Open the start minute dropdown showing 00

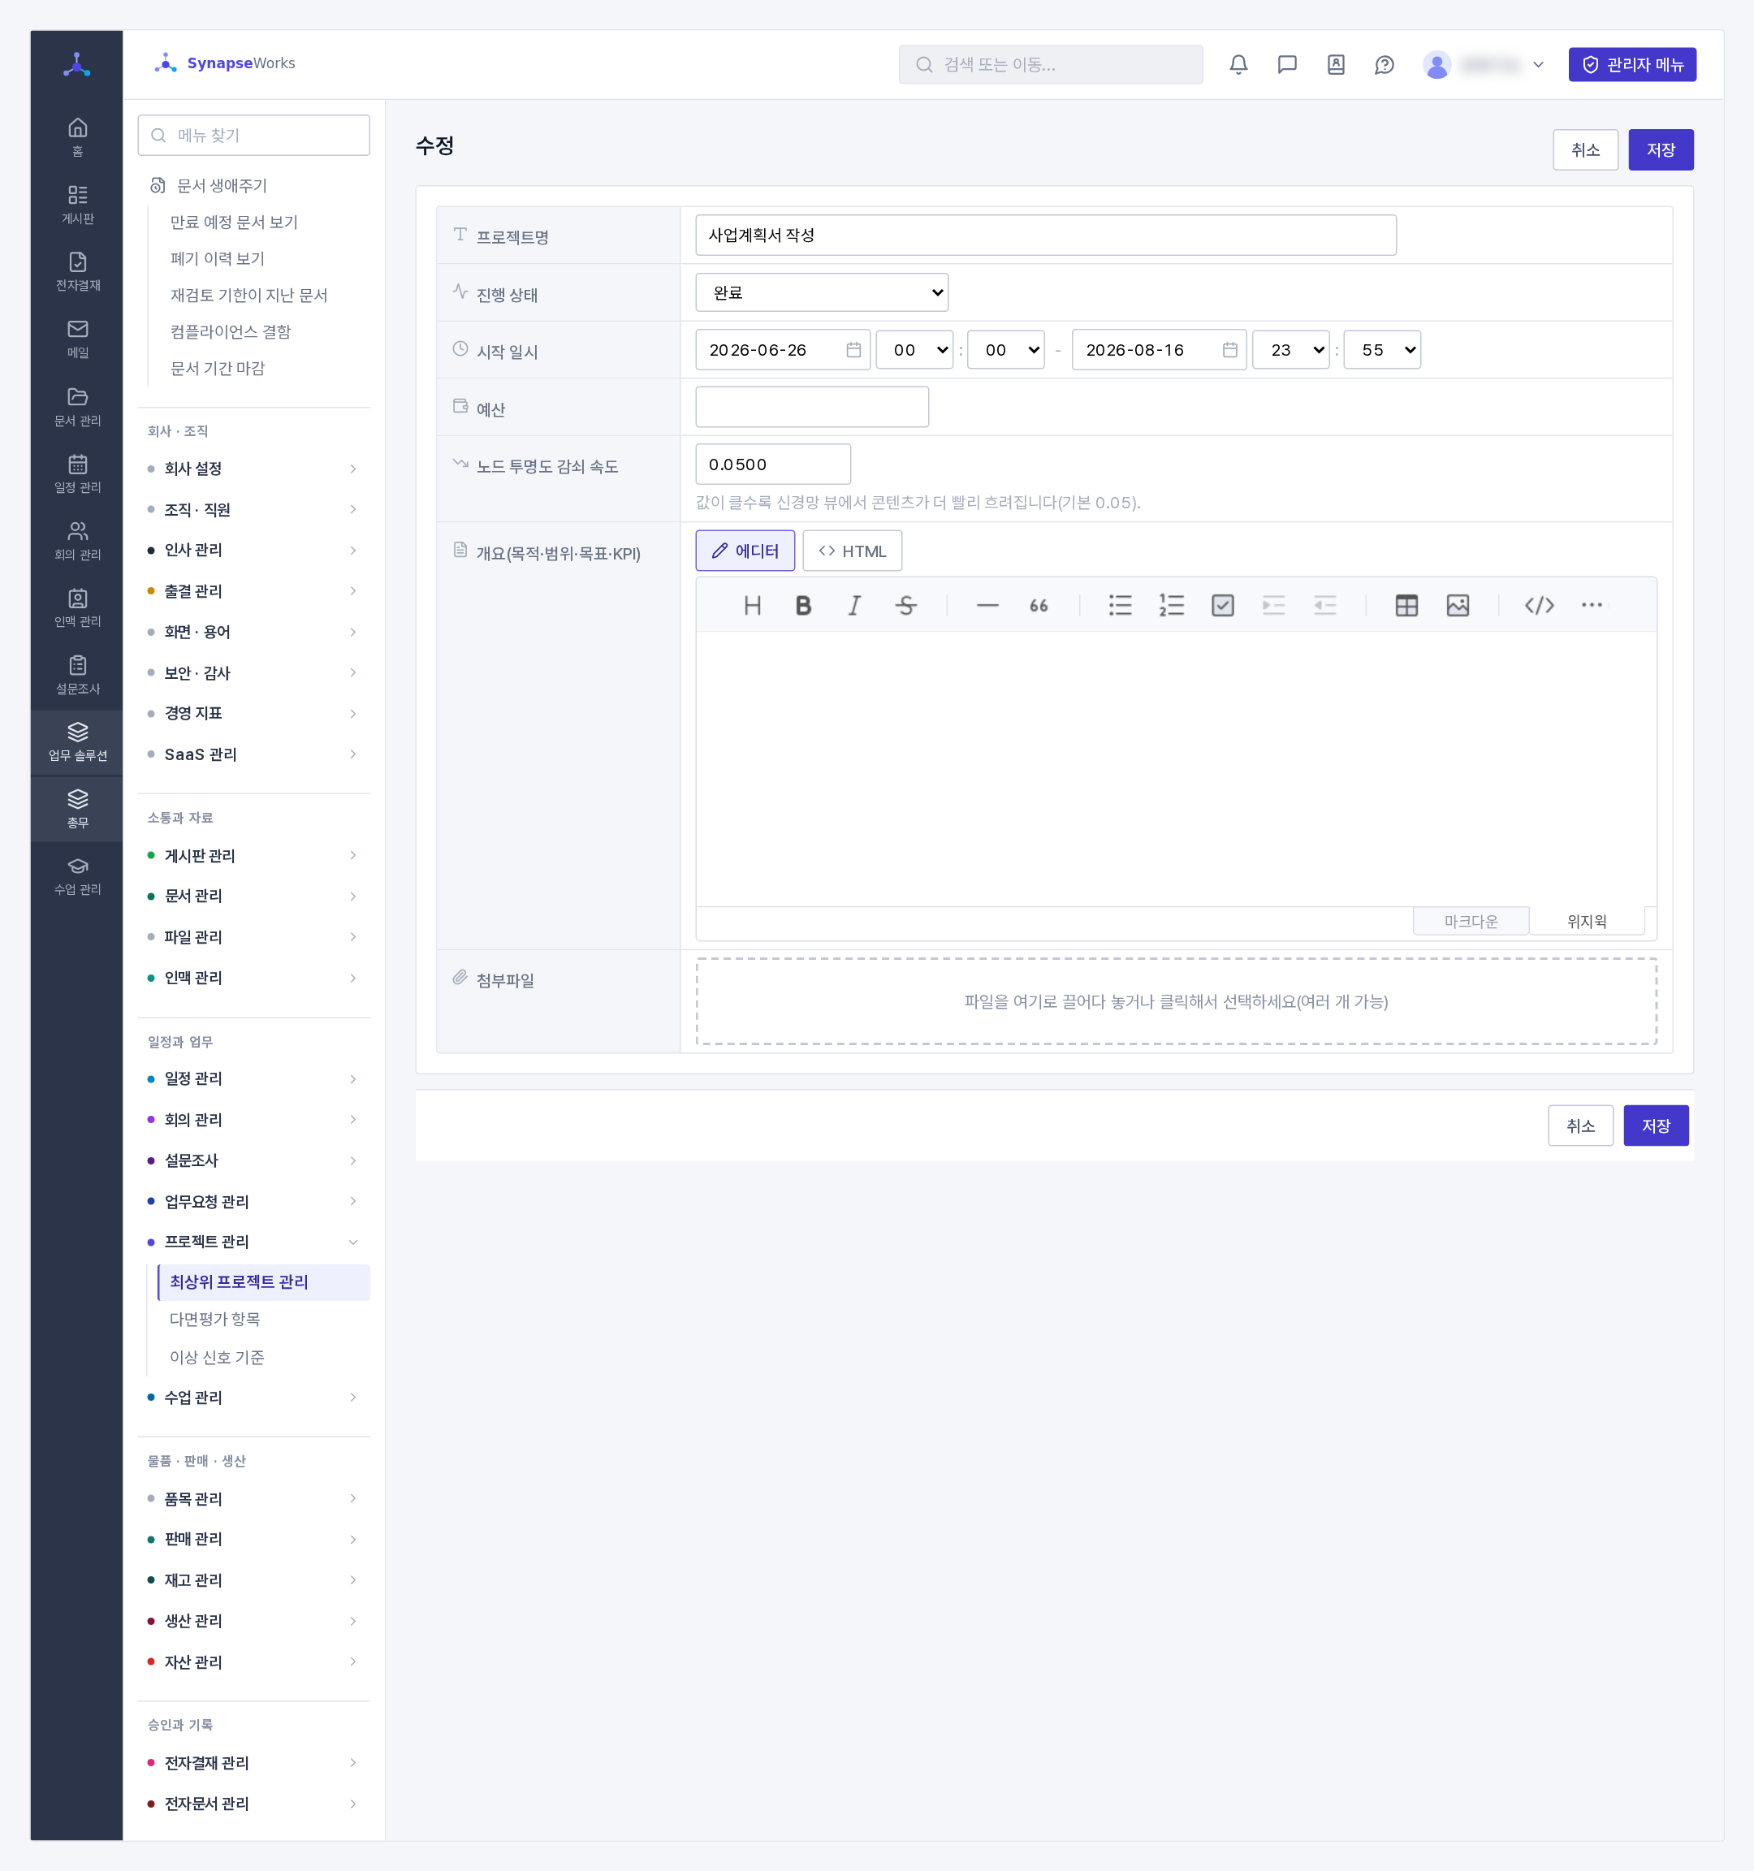[x=1006, y=350]
